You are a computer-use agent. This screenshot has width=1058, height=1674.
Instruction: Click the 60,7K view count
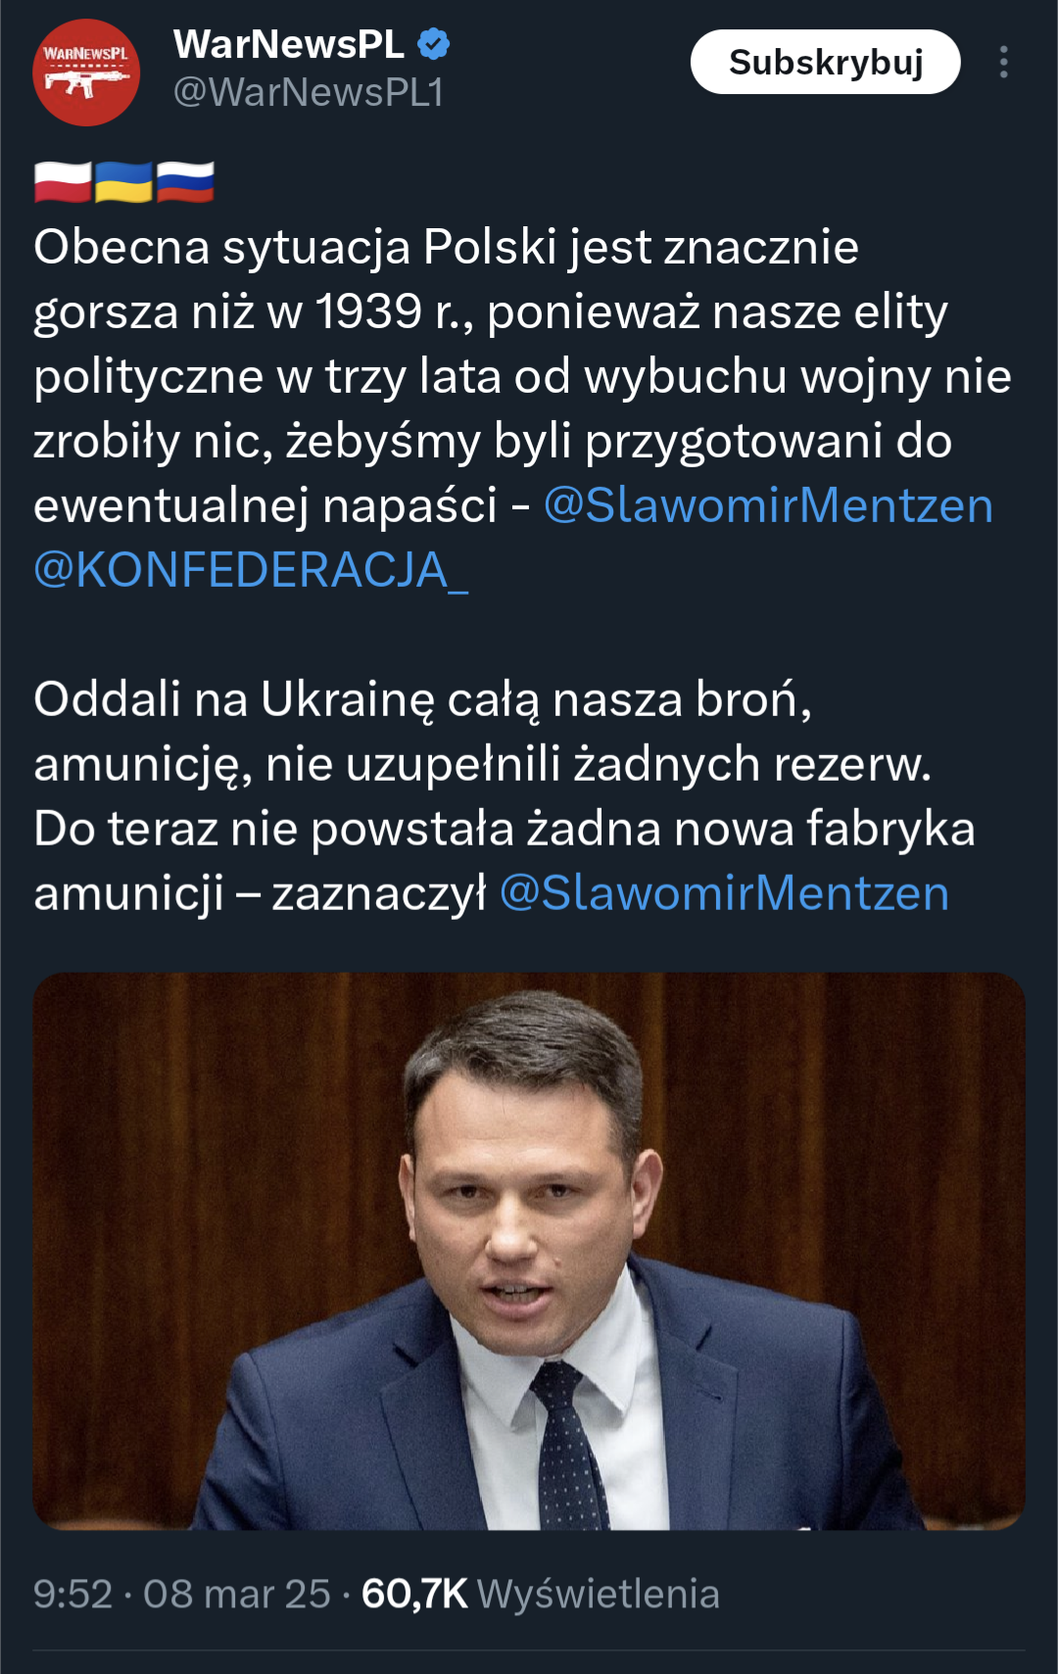pyautogui.click(x=414, y=1595)
